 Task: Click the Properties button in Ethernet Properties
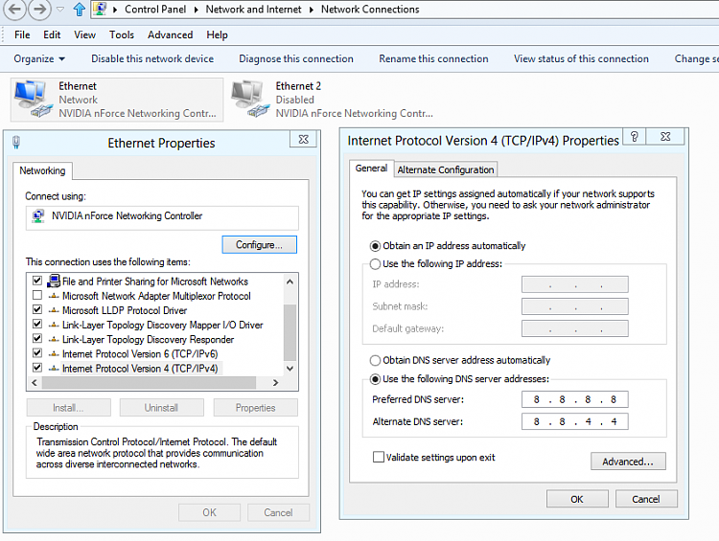tap(255, 408)
